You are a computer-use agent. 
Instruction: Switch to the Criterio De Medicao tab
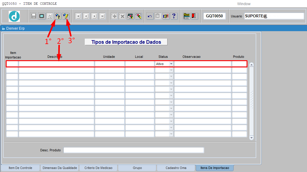[99, 168]
